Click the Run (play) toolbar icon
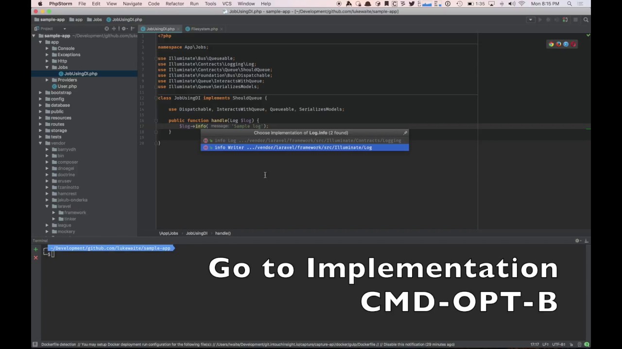 pos(539,20)
